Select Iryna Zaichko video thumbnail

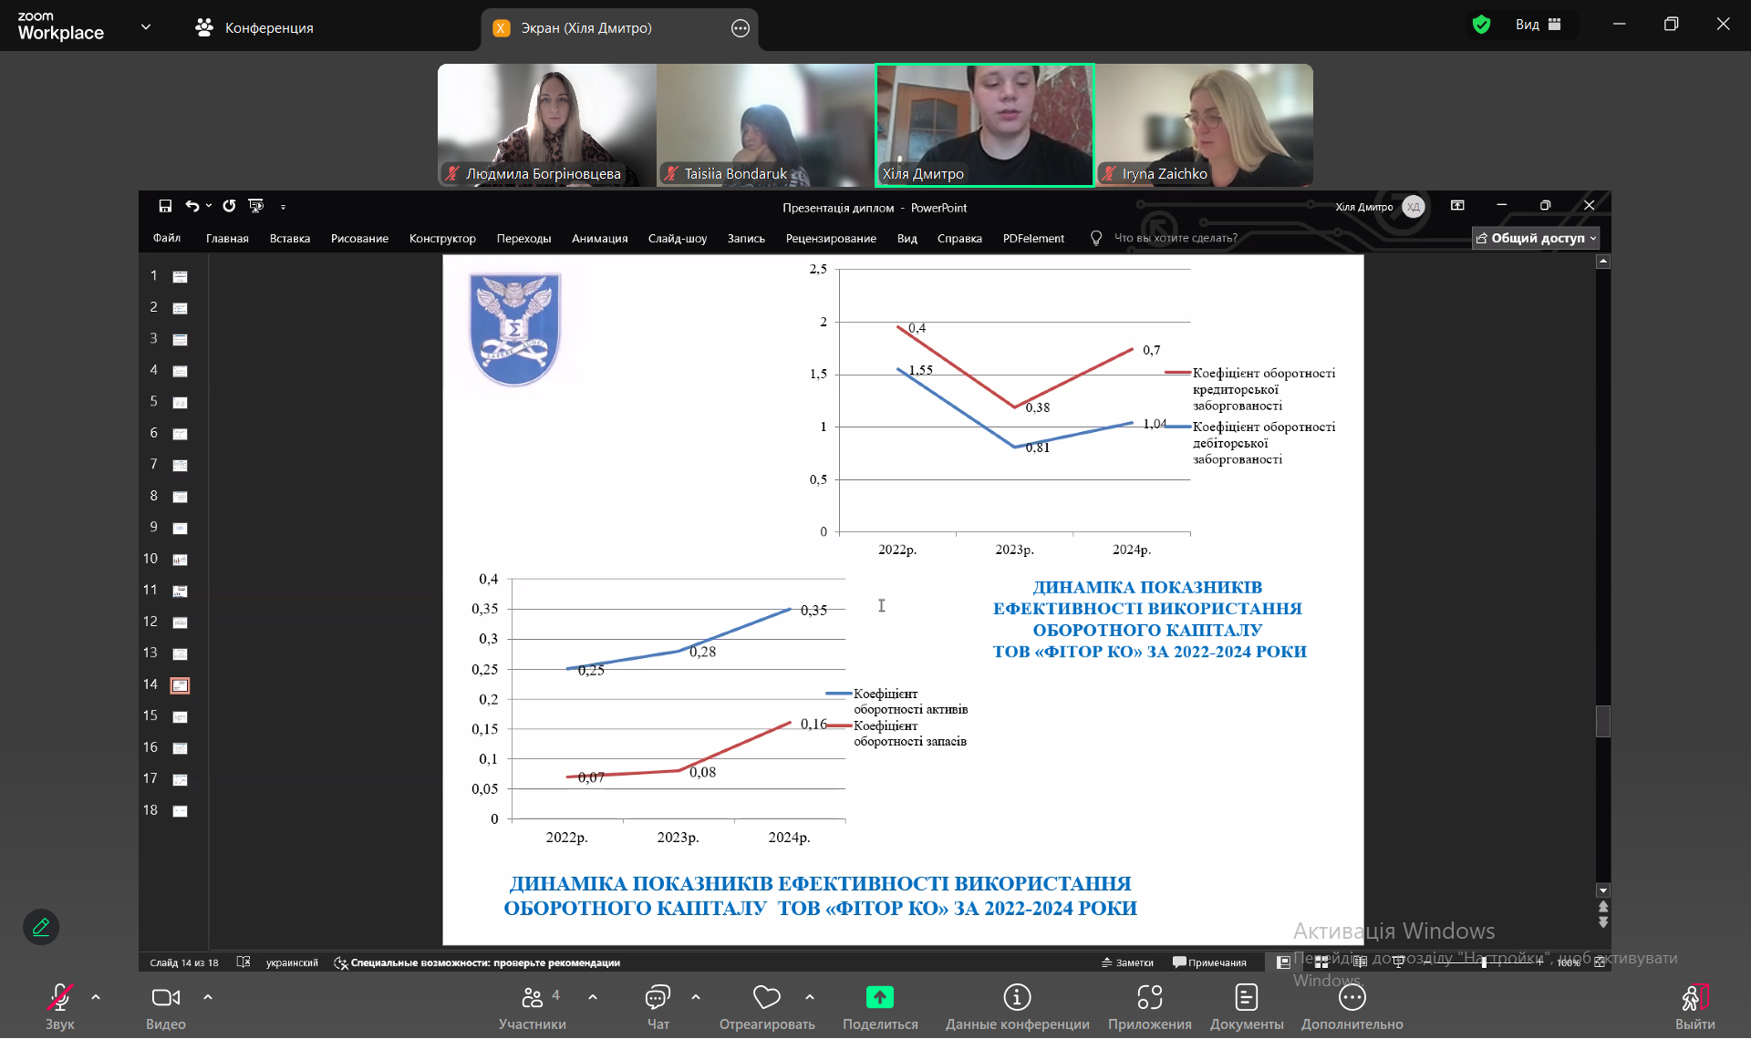(x=1204, y=125)
